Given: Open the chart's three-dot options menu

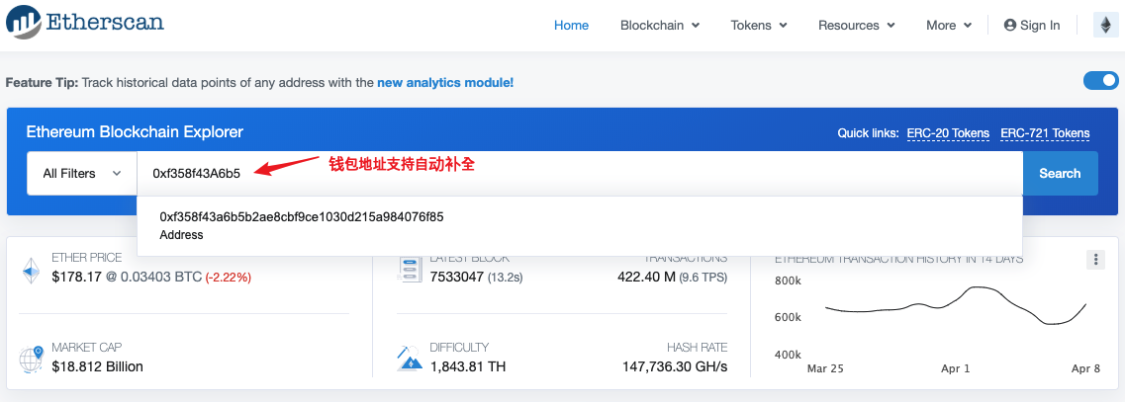Looking at the screenshot, I should [1095, 260].
